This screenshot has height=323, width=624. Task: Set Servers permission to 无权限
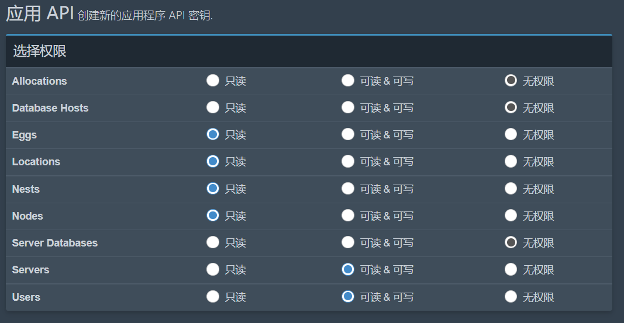tap(511, 269)
